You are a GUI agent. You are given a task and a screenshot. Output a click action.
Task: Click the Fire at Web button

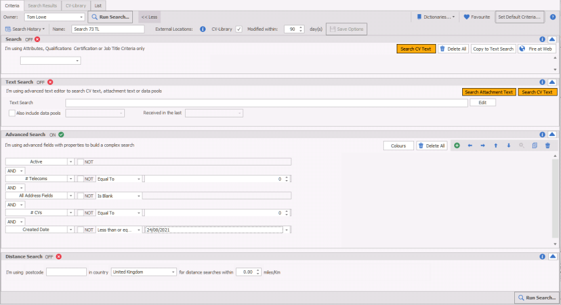coord(536,49)
